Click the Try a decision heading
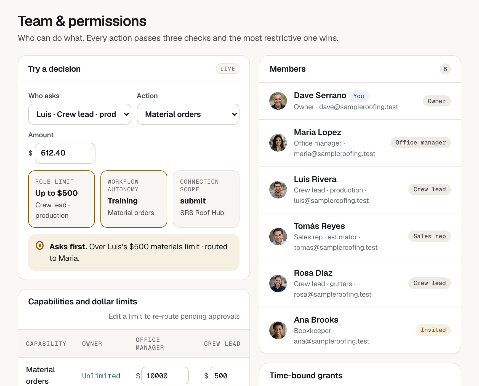This screenshot has height=386, width=479. (x=54, y=69)
